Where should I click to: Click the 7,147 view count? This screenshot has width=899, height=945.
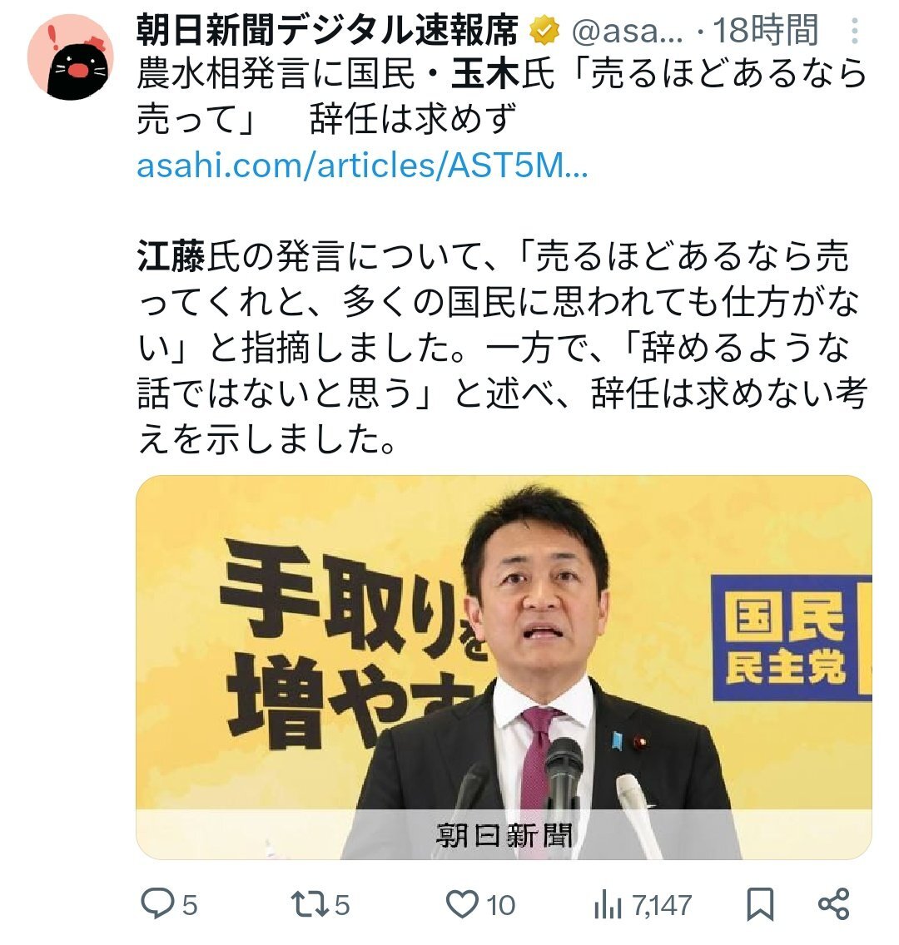[x=662, y=905]
